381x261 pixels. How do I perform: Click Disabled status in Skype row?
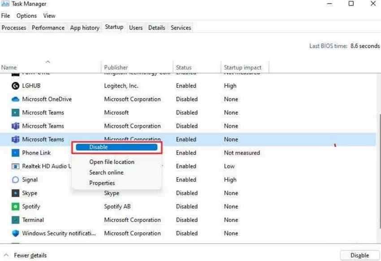pos(186,193)
